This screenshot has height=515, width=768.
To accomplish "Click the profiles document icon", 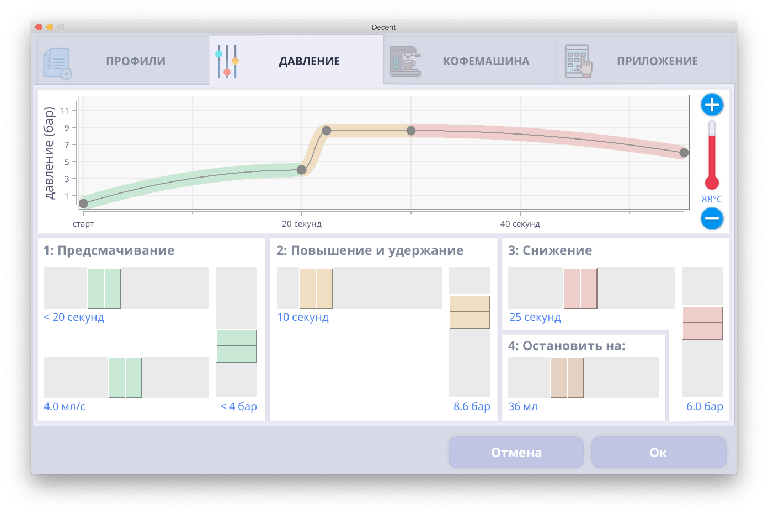I will coord(57,63).
